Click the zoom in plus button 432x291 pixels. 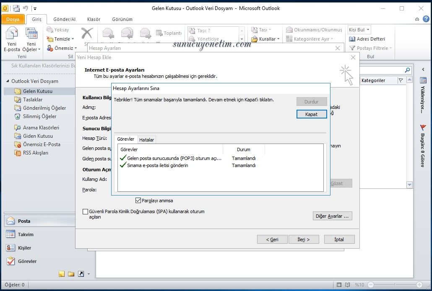coord(419,285)
